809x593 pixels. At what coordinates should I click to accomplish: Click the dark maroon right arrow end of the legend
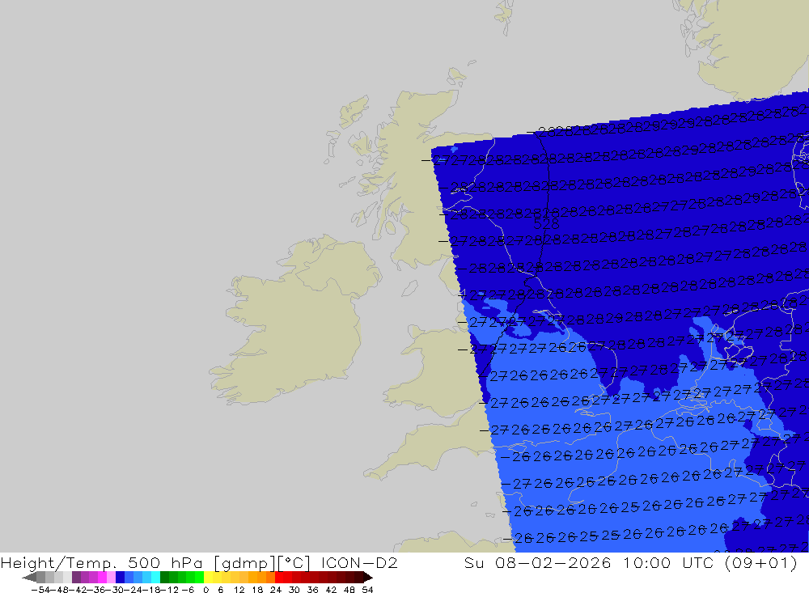[368, 577]
